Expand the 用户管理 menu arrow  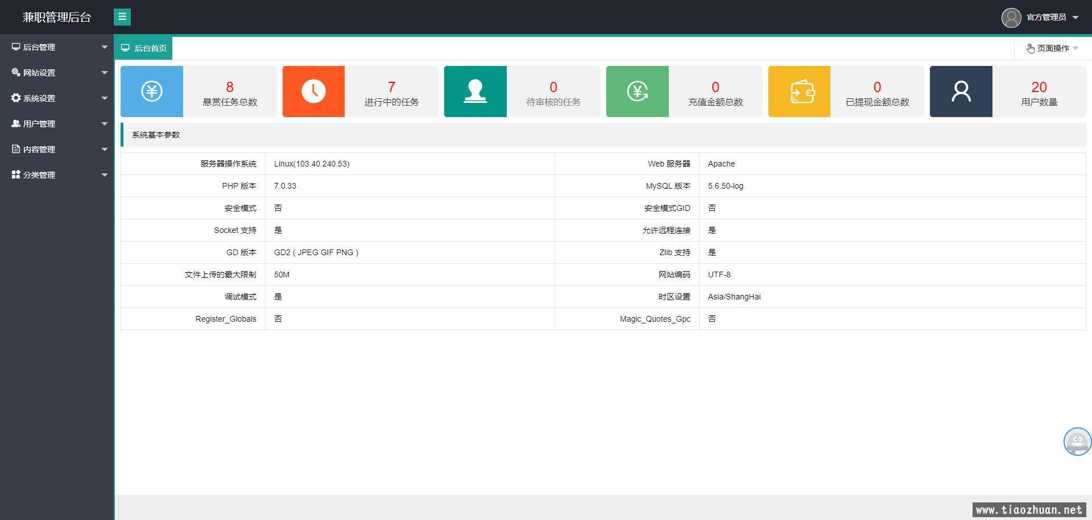pos(105,124)
